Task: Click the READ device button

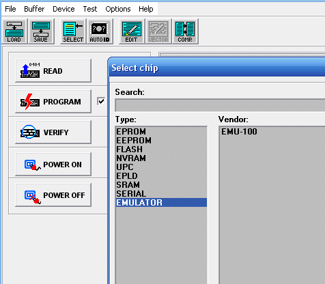Action: point(53,71)
